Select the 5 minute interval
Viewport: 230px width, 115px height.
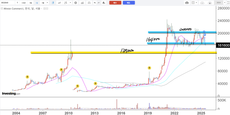[17, 3]
